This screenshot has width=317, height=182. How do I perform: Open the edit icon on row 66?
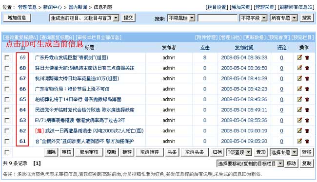point(299,89)
